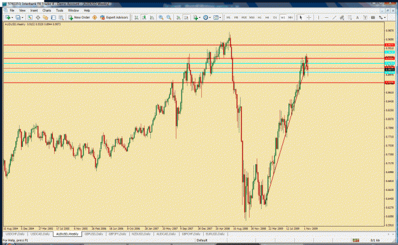This screenshot has height=245, width=398.
Task: Zoom out on the chart
Action: point(169,18)
